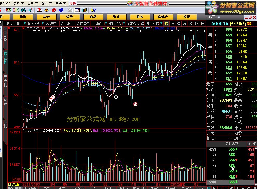Click the chart with red question mark icon
The width and height of the screenshot is (257, 189).
[39, 10]
